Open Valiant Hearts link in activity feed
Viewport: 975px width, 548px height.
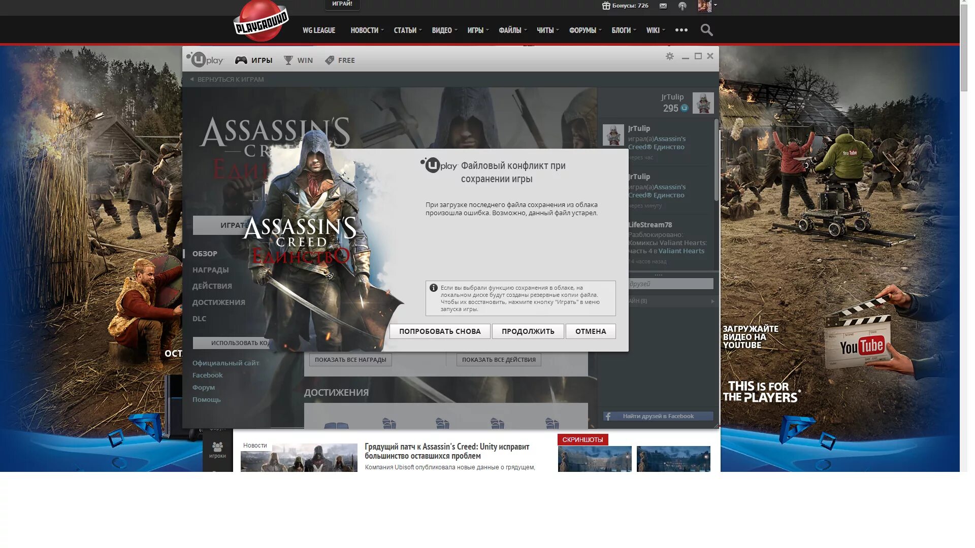coord(681,251)
